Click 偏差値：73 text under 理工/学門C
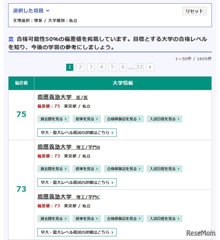220x240 pixels. coord(49,206)
